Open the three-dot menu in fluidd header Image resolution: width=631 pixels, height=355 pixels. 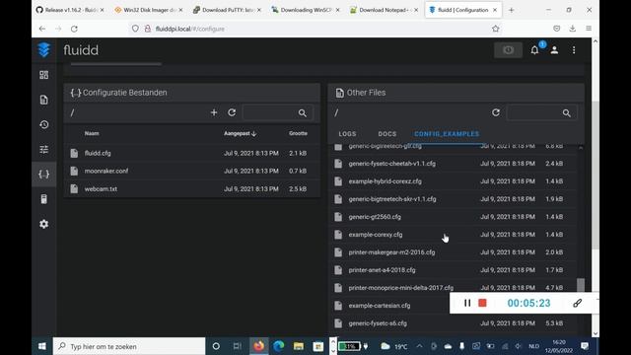574,50
